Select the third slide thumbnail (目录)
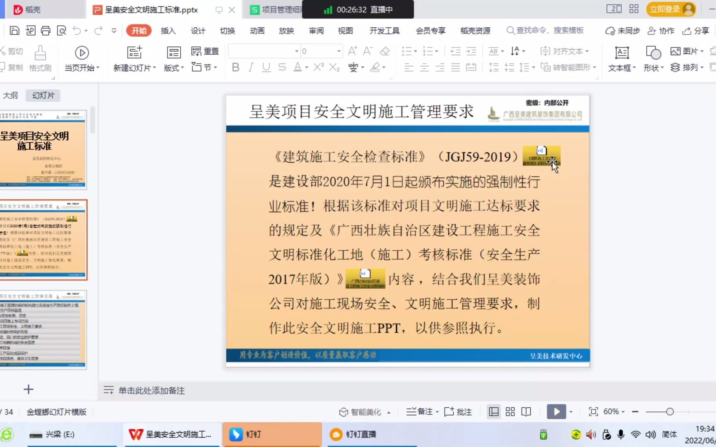Image resolution: width=716 pixels, height=447 pixels. [43, 330]
